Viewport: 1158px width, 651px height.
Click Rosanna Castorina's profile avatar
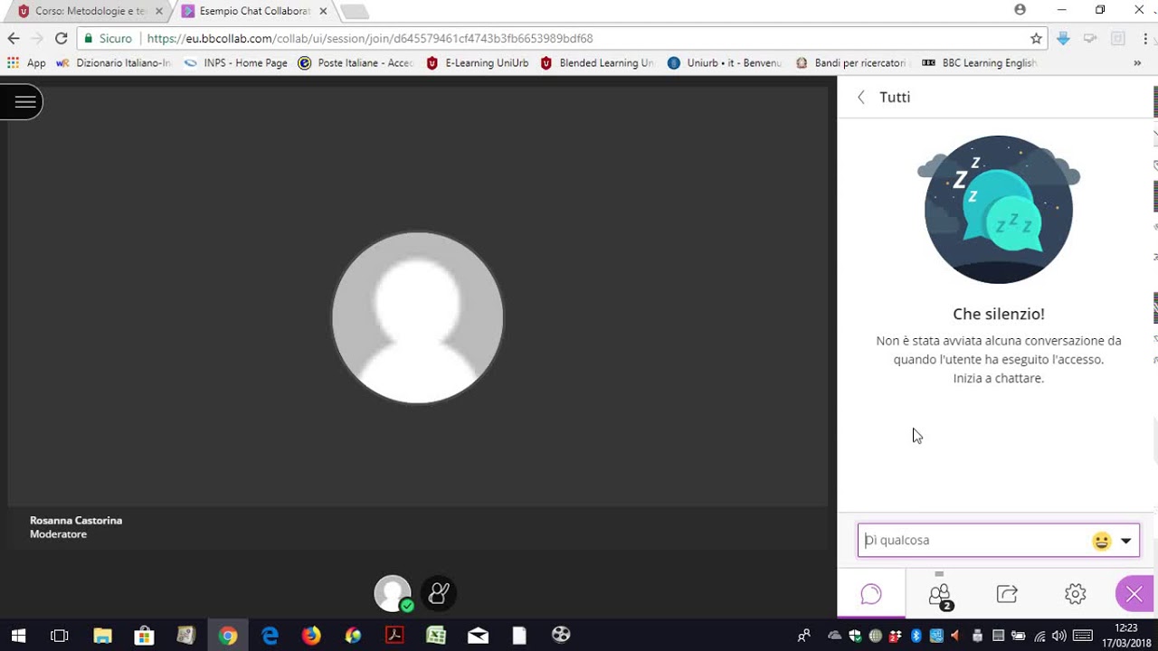[x=418, y=317]
